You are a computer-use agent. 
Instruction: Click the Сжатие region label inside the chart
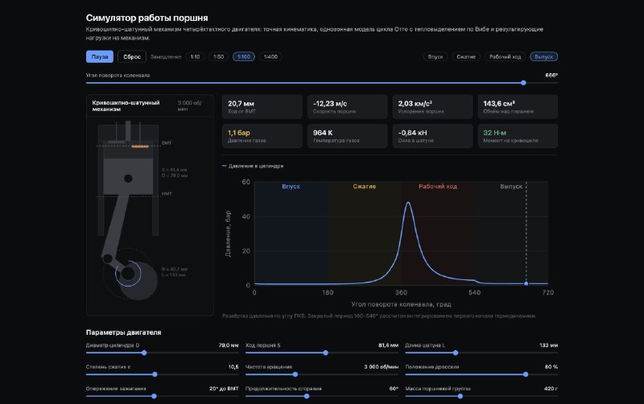tap(365, 187)
